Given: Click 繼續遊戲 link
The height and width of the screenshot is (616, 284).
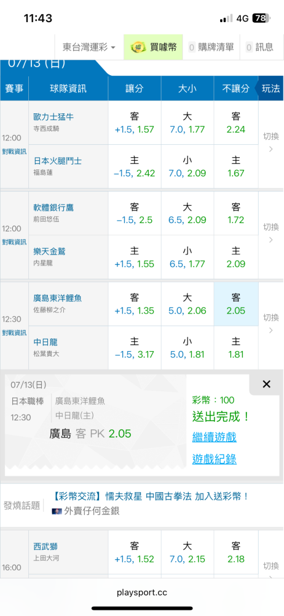Looking at the screenshot, I should click(215, 437).
